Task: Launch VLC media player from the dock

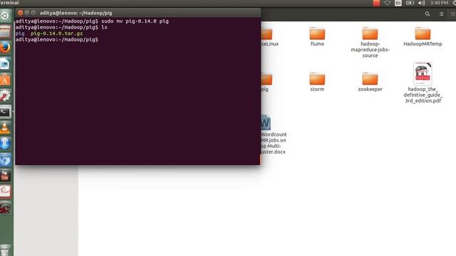Action: [5, 127]
